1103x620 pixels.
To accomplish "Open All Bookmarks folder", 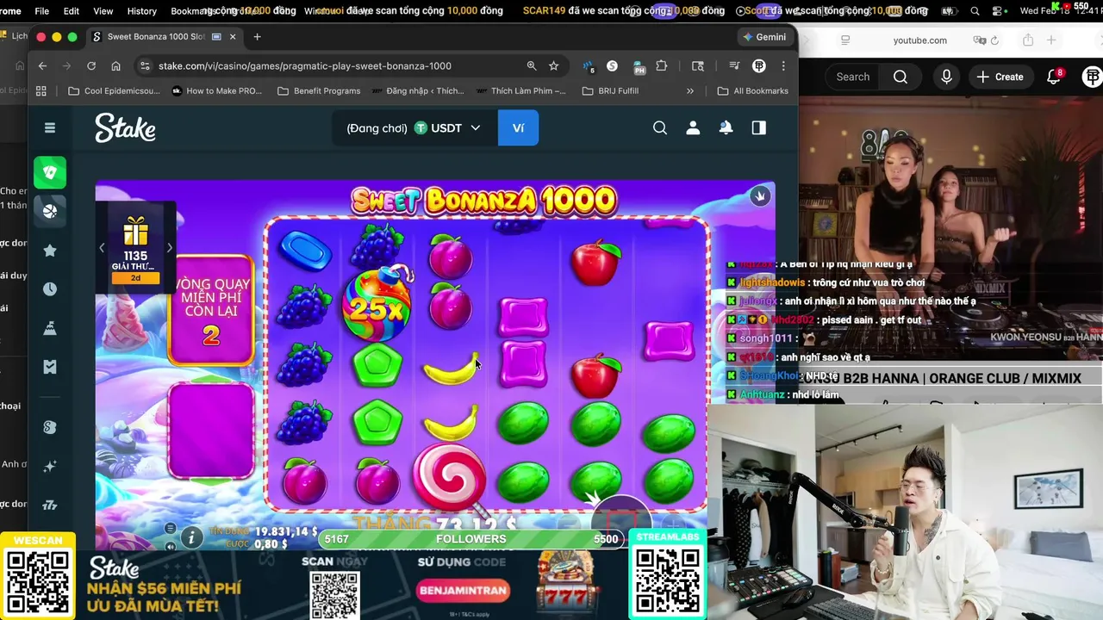I will coord(752,90).
